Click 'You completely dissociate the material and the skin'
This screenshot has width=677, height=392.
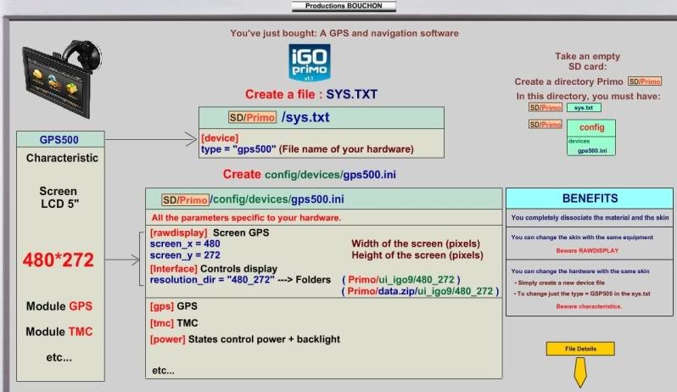[x=590, y=217]
